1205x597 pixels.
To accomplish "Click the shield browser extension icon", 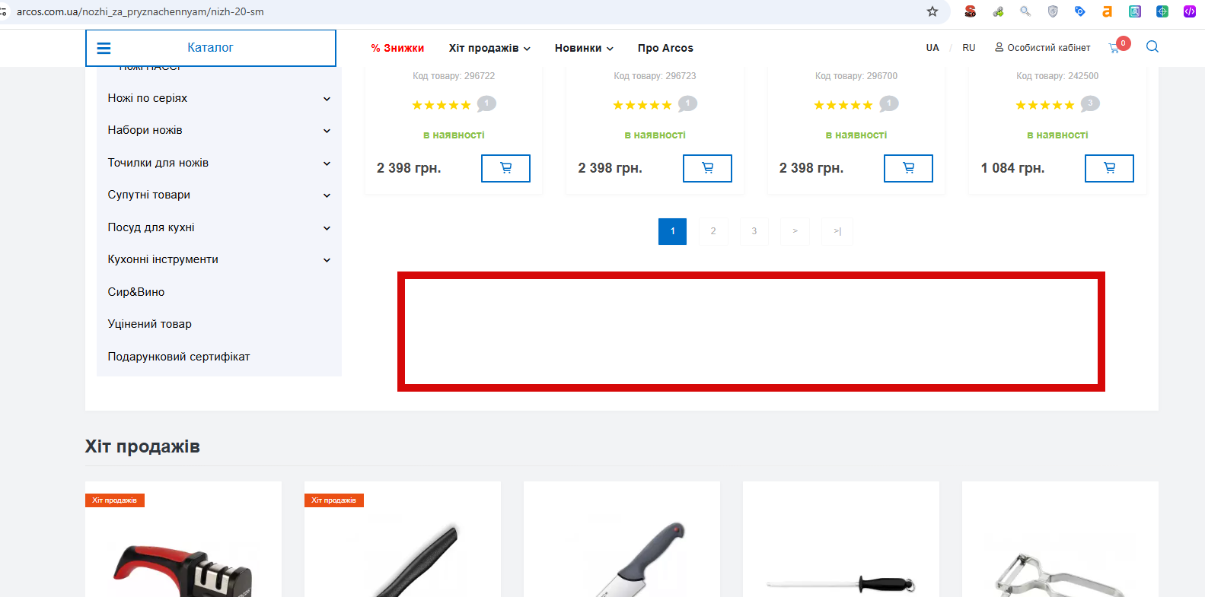I will tap(1053, 11).
